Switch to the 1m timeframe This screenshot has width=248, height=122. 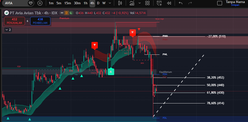(x=51, y=3)
